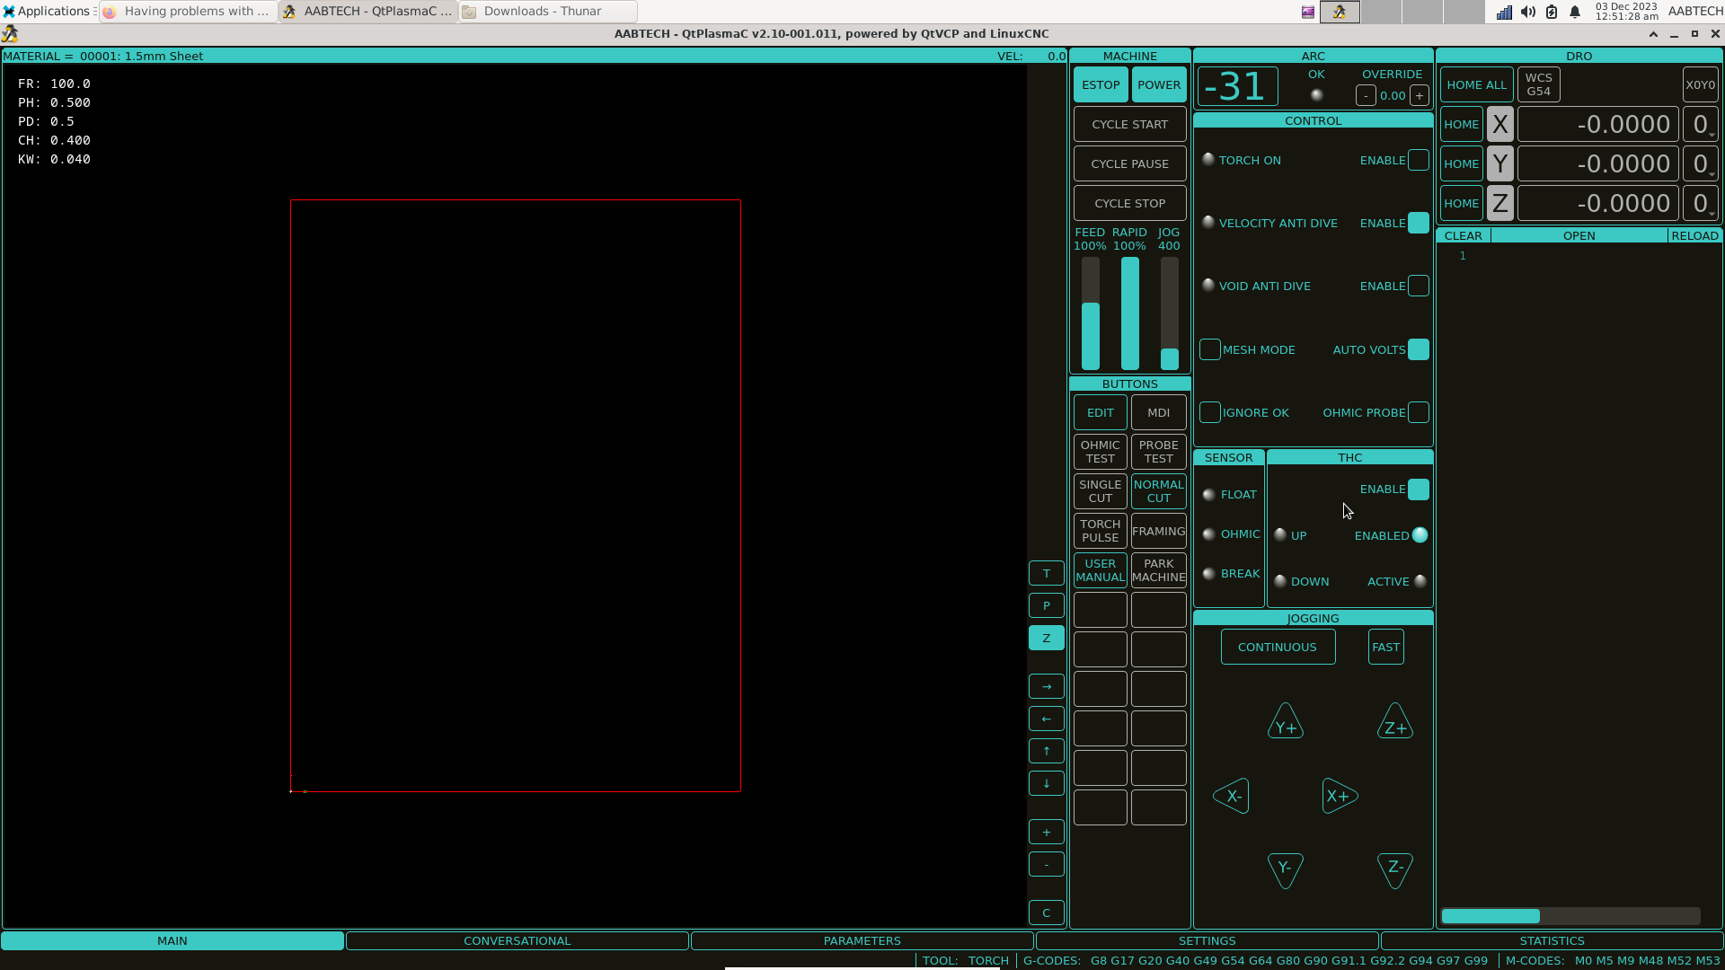Click the X DRO value field
1725x970 pixels.
click(x=1597, y=124)
